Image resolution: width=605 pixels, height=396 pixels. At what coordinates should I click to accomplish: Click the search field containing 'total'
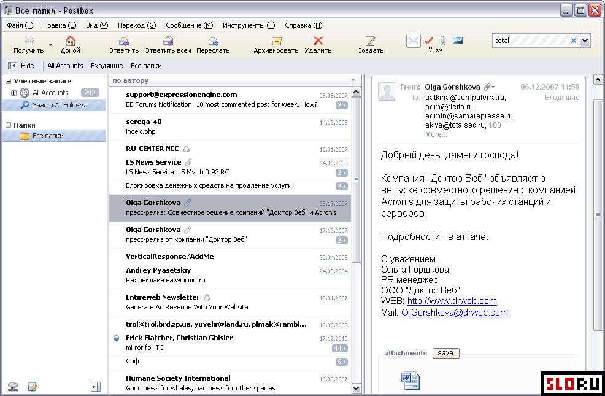tap(536, 41)
